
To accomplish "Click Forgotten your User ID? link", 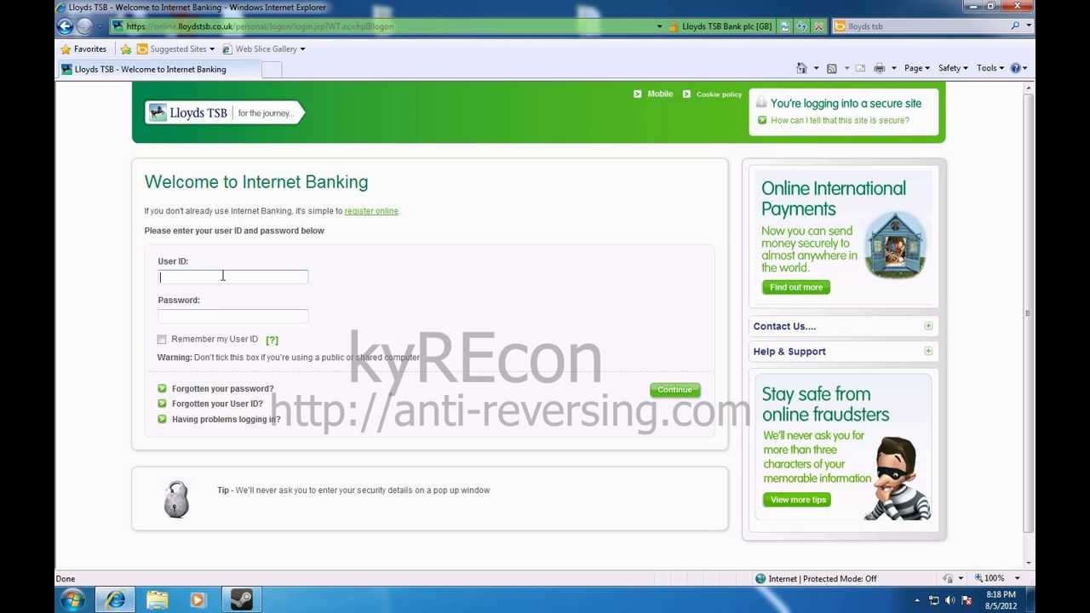I will coord(217,404).
